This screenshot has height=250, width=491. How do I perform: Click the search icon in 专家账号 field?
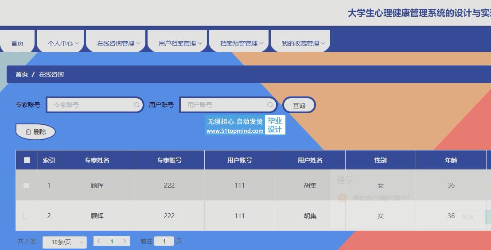(136, 105)
